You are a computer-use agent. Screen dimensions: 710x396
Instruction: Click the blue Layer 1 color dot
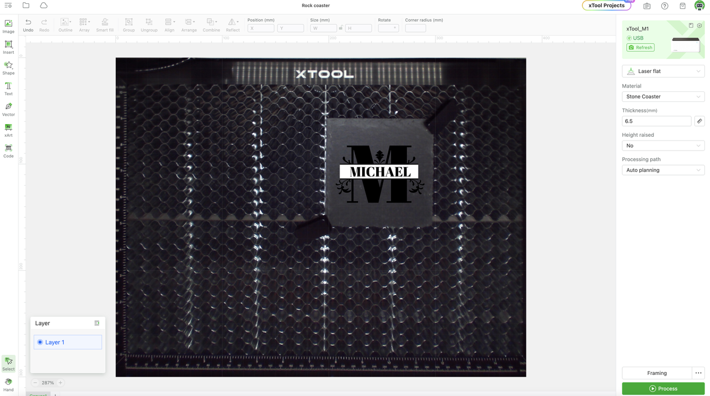[x=40, y=342]
